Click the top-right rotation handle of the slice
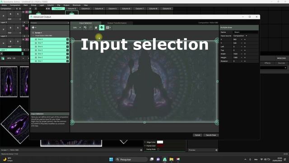 tap(217, 40)
